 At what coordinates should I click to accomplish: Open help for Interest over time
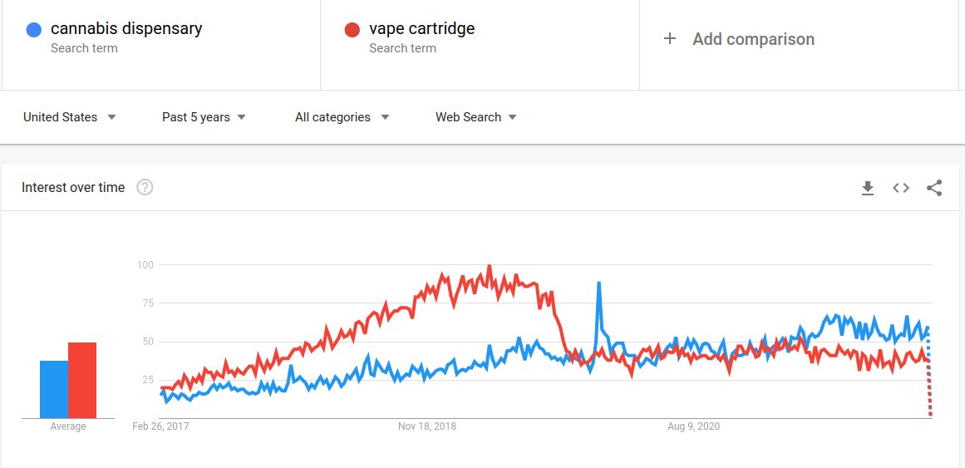tap(145, 187)
